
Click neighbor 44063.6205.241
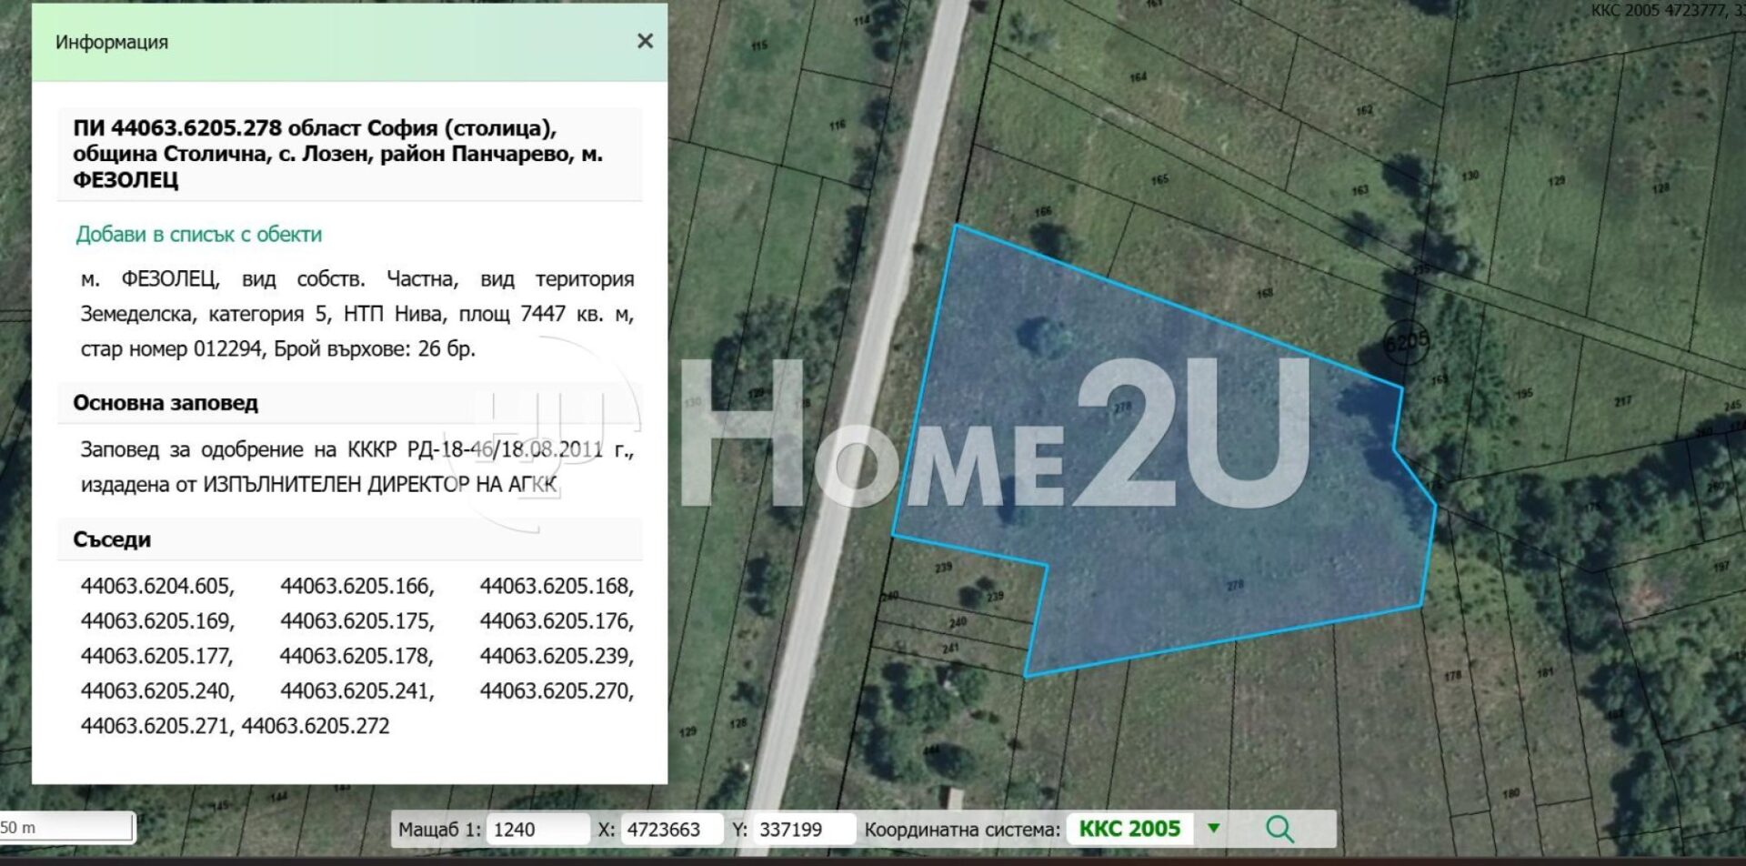click(x=357, y=690)
